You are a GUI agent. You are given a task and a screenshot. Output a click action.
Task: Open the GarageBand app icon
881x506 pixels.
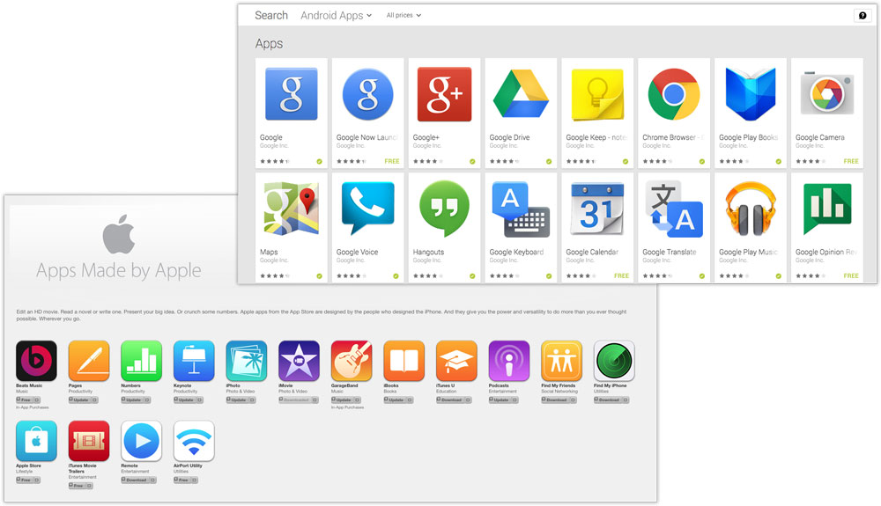(x=352, y=361)
